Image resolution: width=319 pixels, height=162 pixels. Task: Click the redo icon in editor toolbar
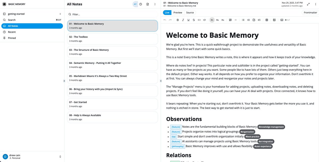170,20
